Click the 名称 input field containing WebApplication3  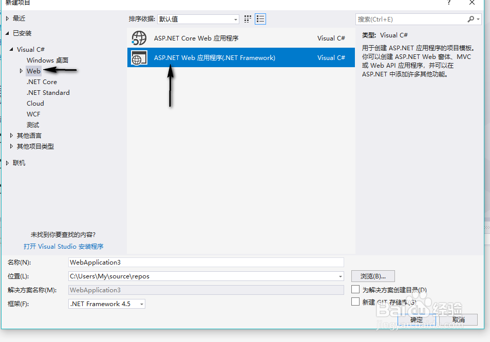point(205,262)
